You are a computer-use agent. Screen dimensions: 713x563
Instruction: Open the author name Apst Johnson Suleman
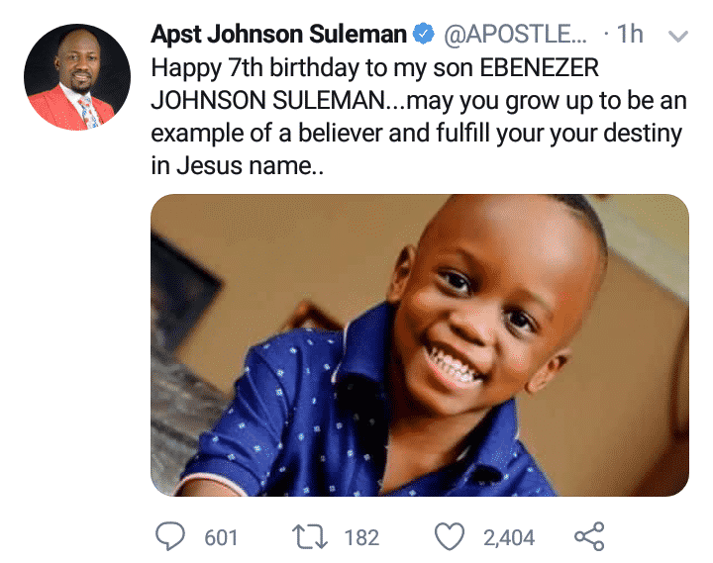pos(278,36)
